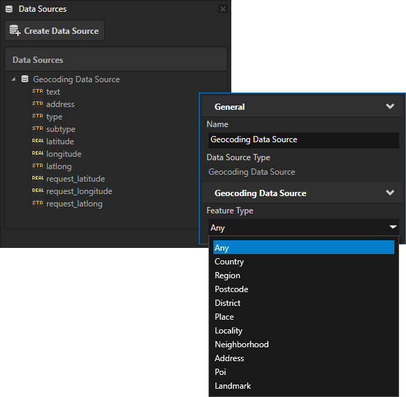Select the longitude real field
The image size is (406, 397).
click(x=64, y=154)
